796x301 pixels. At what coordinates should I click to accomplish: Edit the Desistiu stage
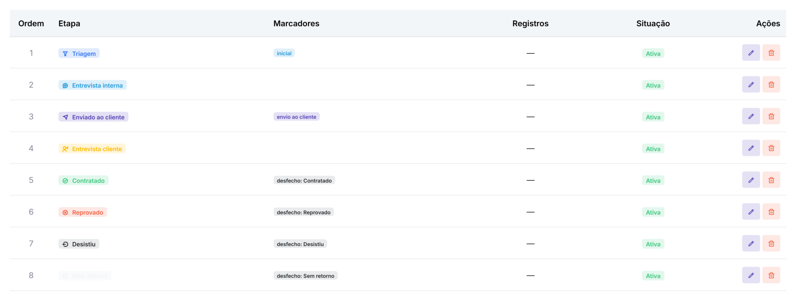click(751, 244)
